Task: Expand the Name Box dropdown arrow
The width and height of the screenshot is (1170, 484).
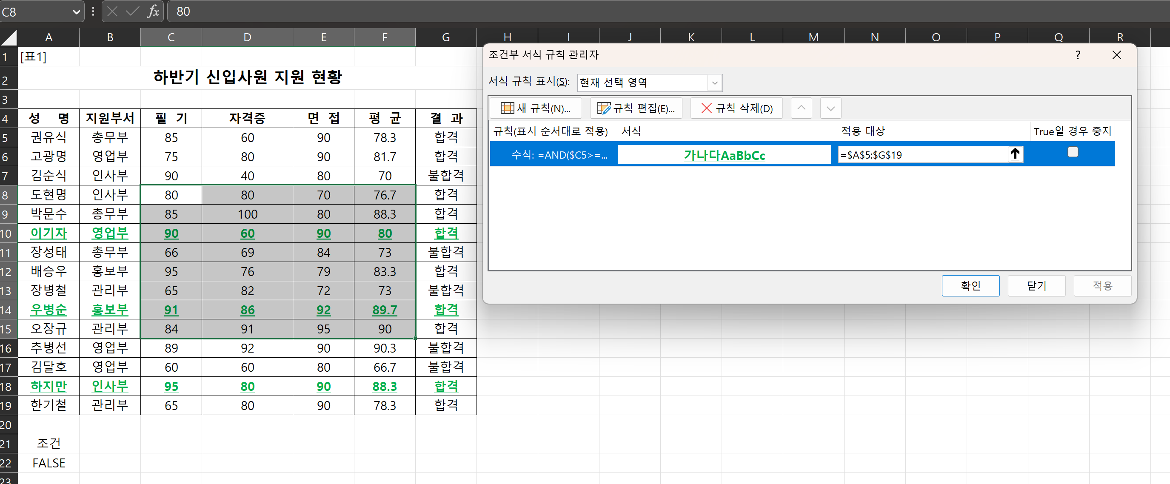Action: 76,12
